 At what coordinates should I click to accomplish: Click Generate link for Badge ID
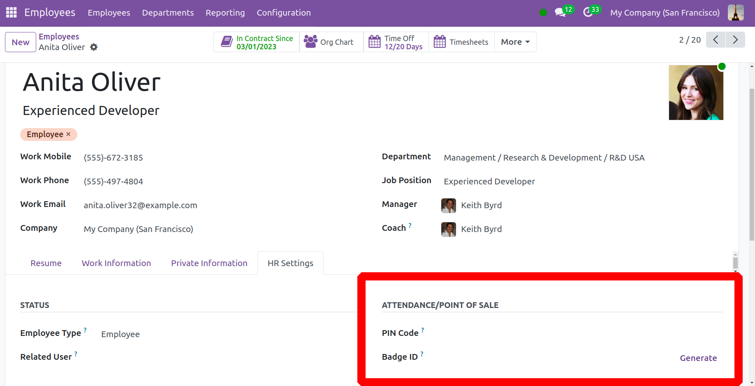pyautogui.click(x=698, y=358)
